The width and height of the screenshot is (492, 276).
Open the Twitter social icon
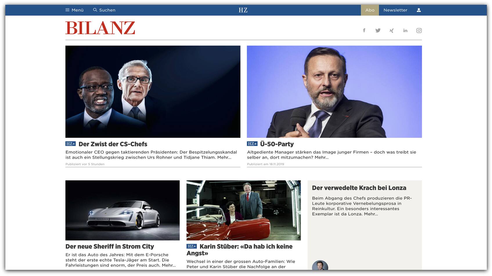click(x=378, y=30)
